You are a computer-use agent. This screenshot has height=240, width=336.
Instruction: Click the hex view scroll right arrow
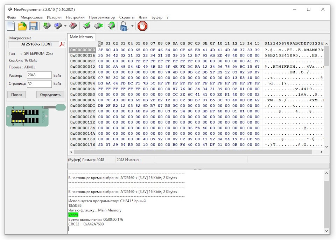321,152
